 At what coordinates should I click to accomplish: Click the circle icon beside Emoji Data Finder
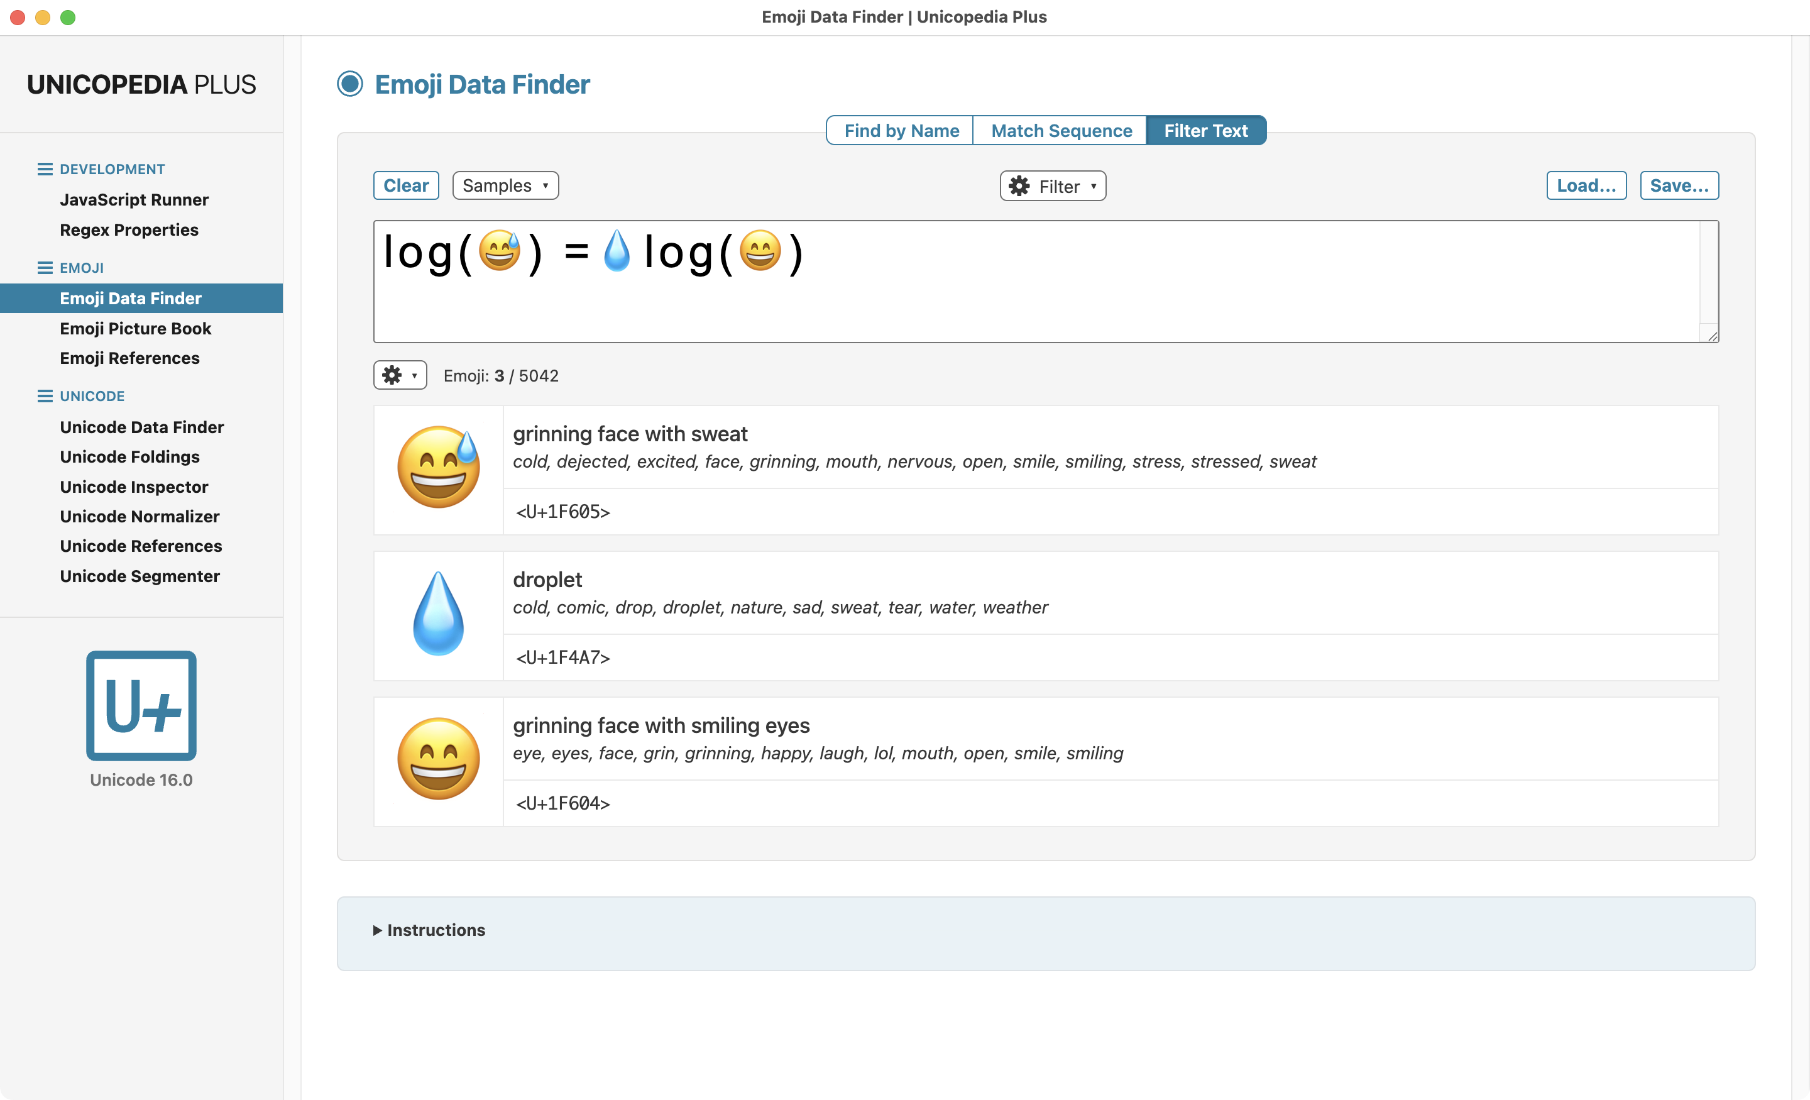point(349,84)
